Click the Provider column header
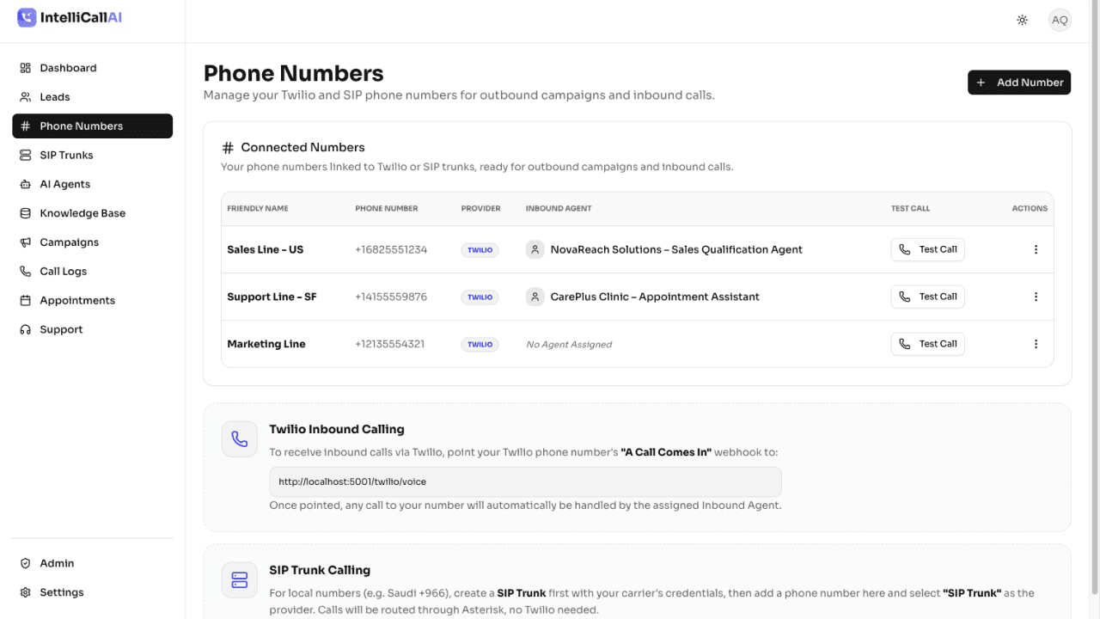This screenshot has height=619, width=1100. tap(481, 208)
